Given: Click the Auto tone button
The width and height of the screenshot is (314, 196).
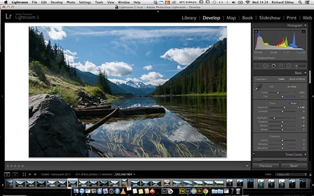Looking at the screenshot, I should [293, 103].
